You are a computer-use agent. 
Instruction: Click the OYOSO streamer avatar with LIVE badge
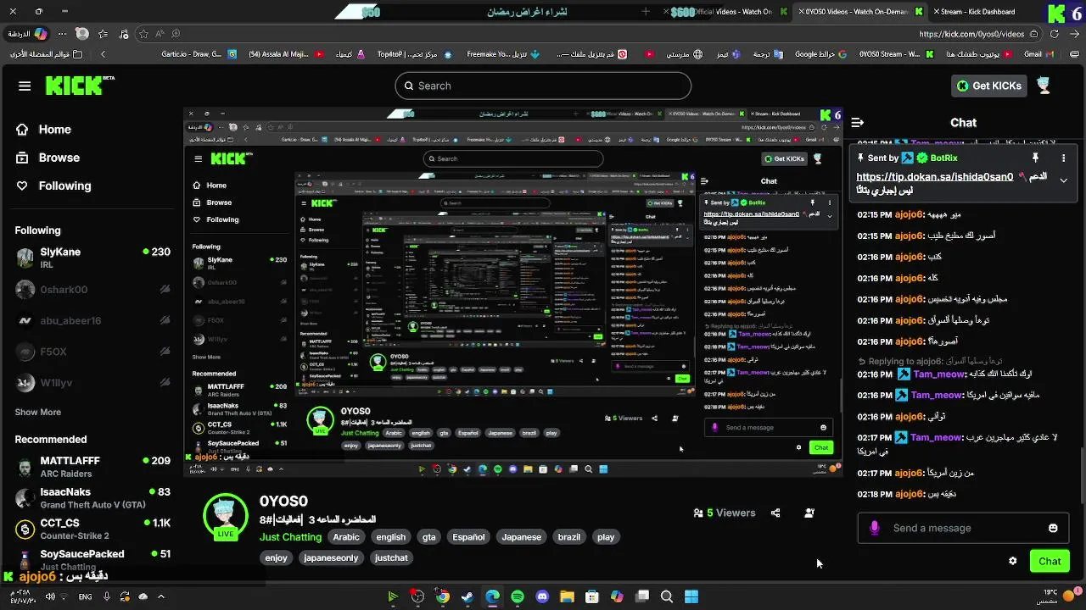225,515
